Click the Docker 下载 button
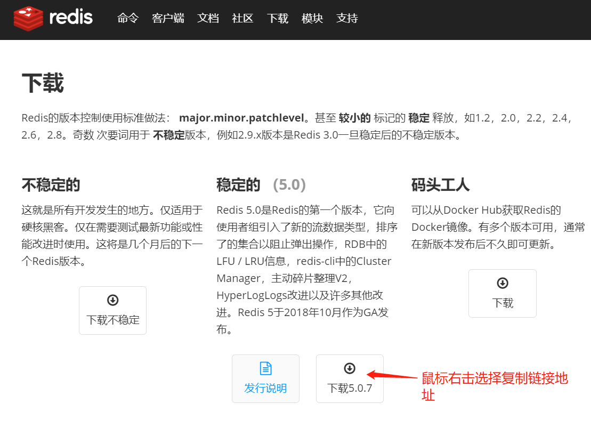591x428 pixels. tap(502, 293)
